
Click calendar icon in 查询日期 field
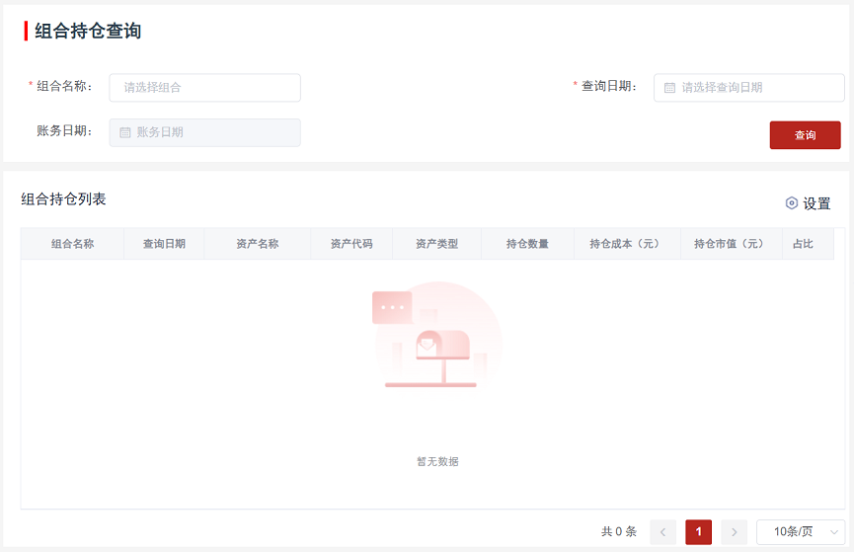tap(669, 88)
